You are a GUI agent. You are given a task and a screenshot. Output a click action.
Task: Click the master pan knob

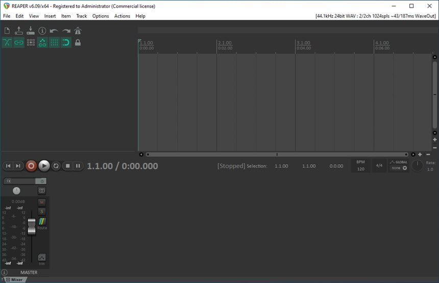tap(16, 191)
